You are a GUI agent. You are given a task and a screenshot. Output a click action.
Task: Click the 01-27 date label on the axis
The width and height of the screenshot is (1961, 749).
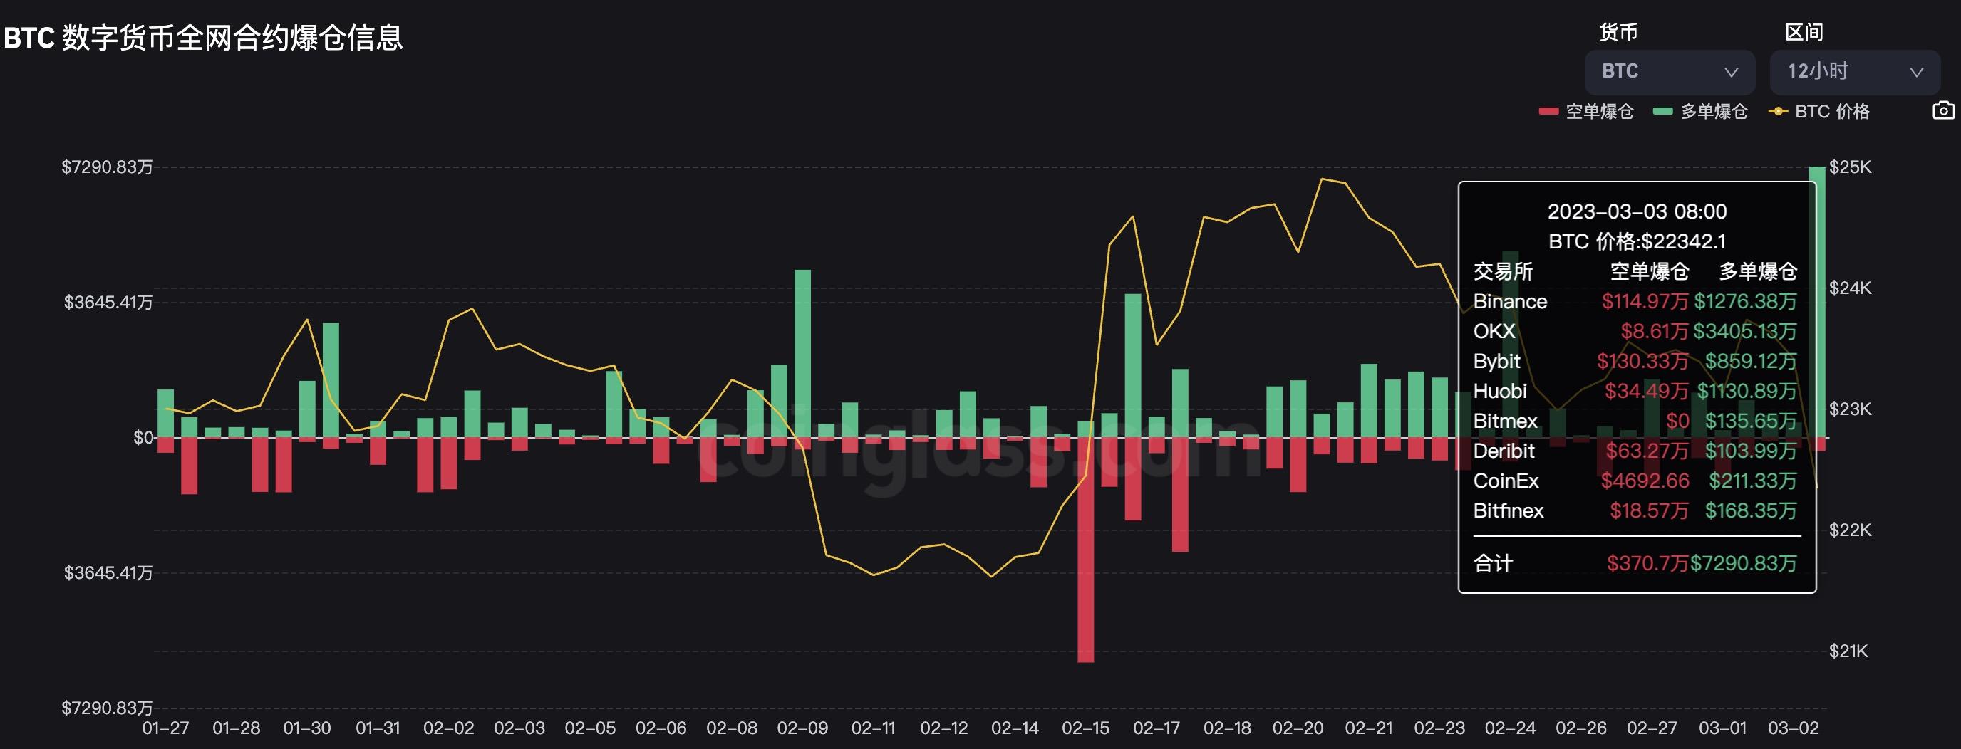165,728
